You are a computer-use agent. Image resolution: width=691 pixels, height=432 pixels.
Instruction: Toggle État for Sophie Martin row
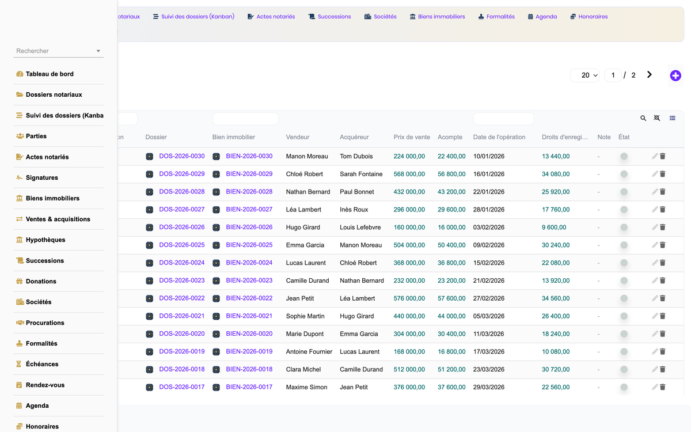[624, 316]
